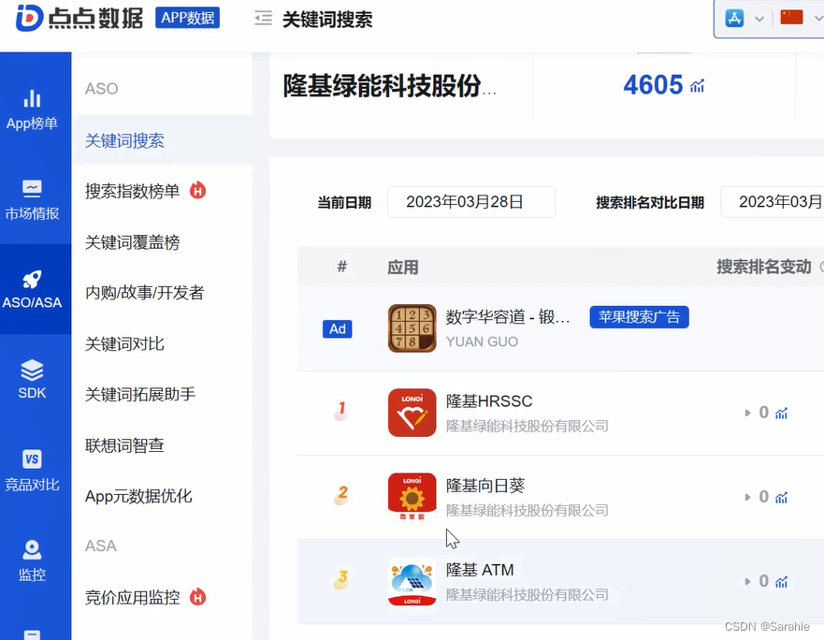Click the 苹果搜索广告 tag
This screenshot has height=640, width=824.
point(639,317)
